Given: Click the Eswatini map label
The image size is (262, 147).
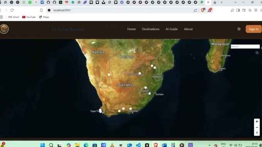Looking at the screenshot, I should [x=157, y=77].
